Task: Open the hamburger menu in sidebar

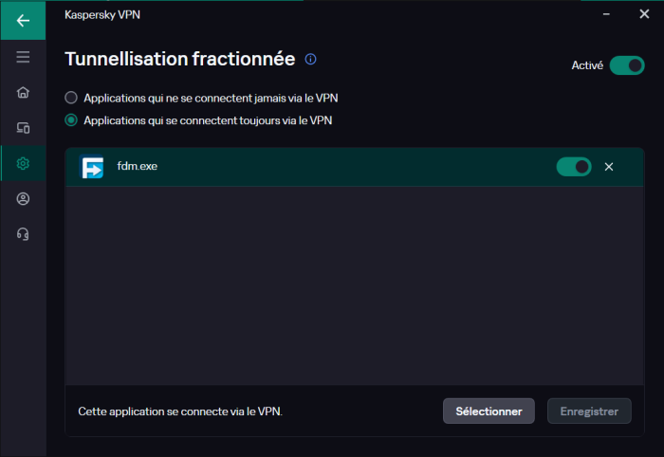Action: (23, 57)
